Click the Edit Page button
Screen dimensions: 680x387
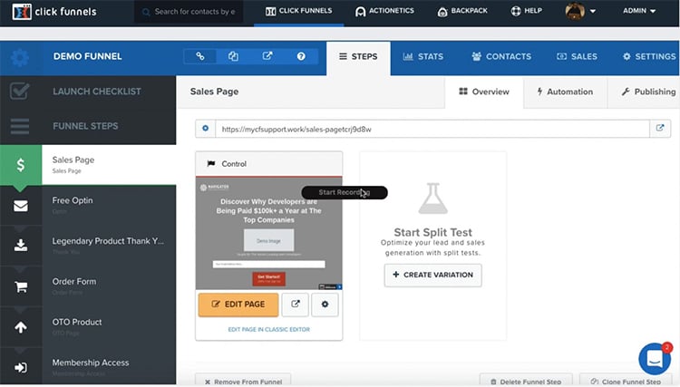point(238,305)
